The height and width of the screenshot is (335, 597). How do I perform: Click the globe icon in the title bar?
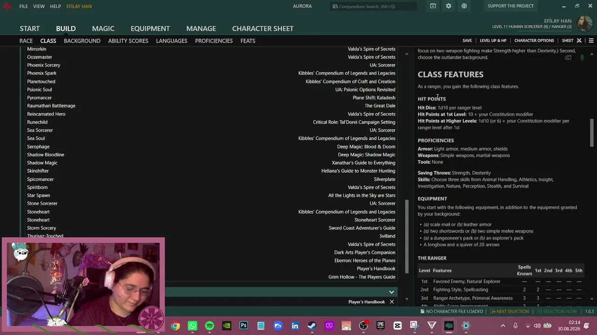(464, 6)
